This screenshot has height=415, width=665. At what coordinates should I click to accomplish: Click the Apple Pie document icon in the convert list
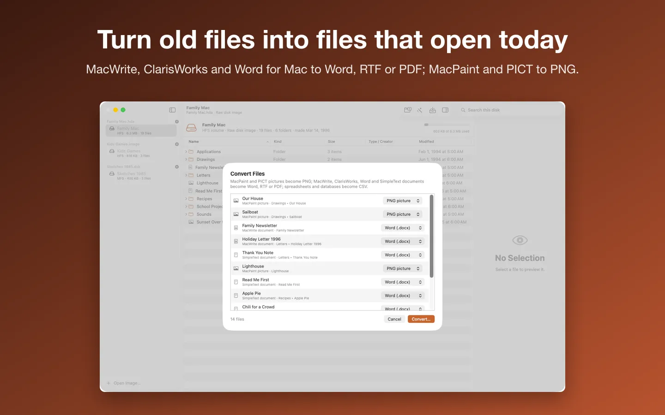tap(236, 296)
